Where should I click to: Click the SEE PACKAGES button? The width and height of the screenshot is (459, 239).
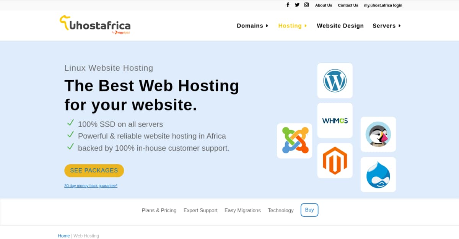pyautogui.click(x=94, y=171)
